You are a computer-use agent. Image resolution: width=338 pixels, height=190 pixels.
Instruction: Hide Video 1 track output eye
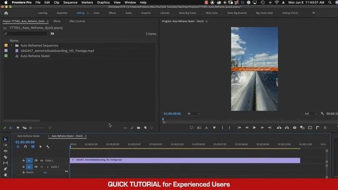pos(42,160)
